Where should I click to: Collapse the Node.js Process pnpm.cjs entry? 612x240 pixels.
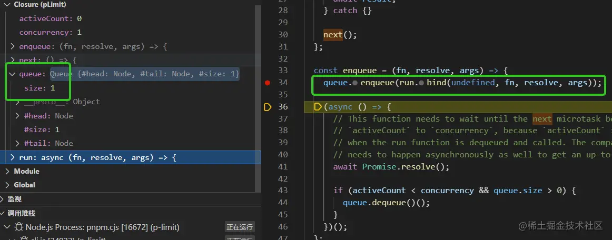pyautogui.click(x=8, y=227)
